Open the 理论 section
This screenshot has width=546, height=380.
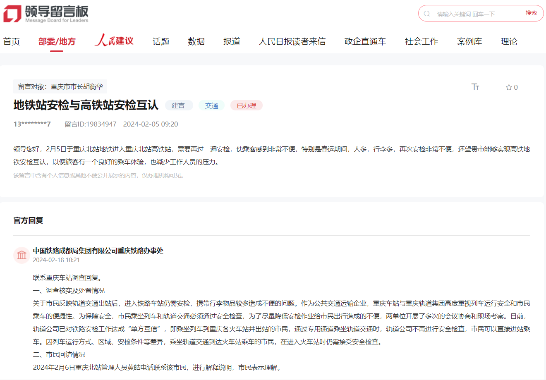tap(508, 41)
